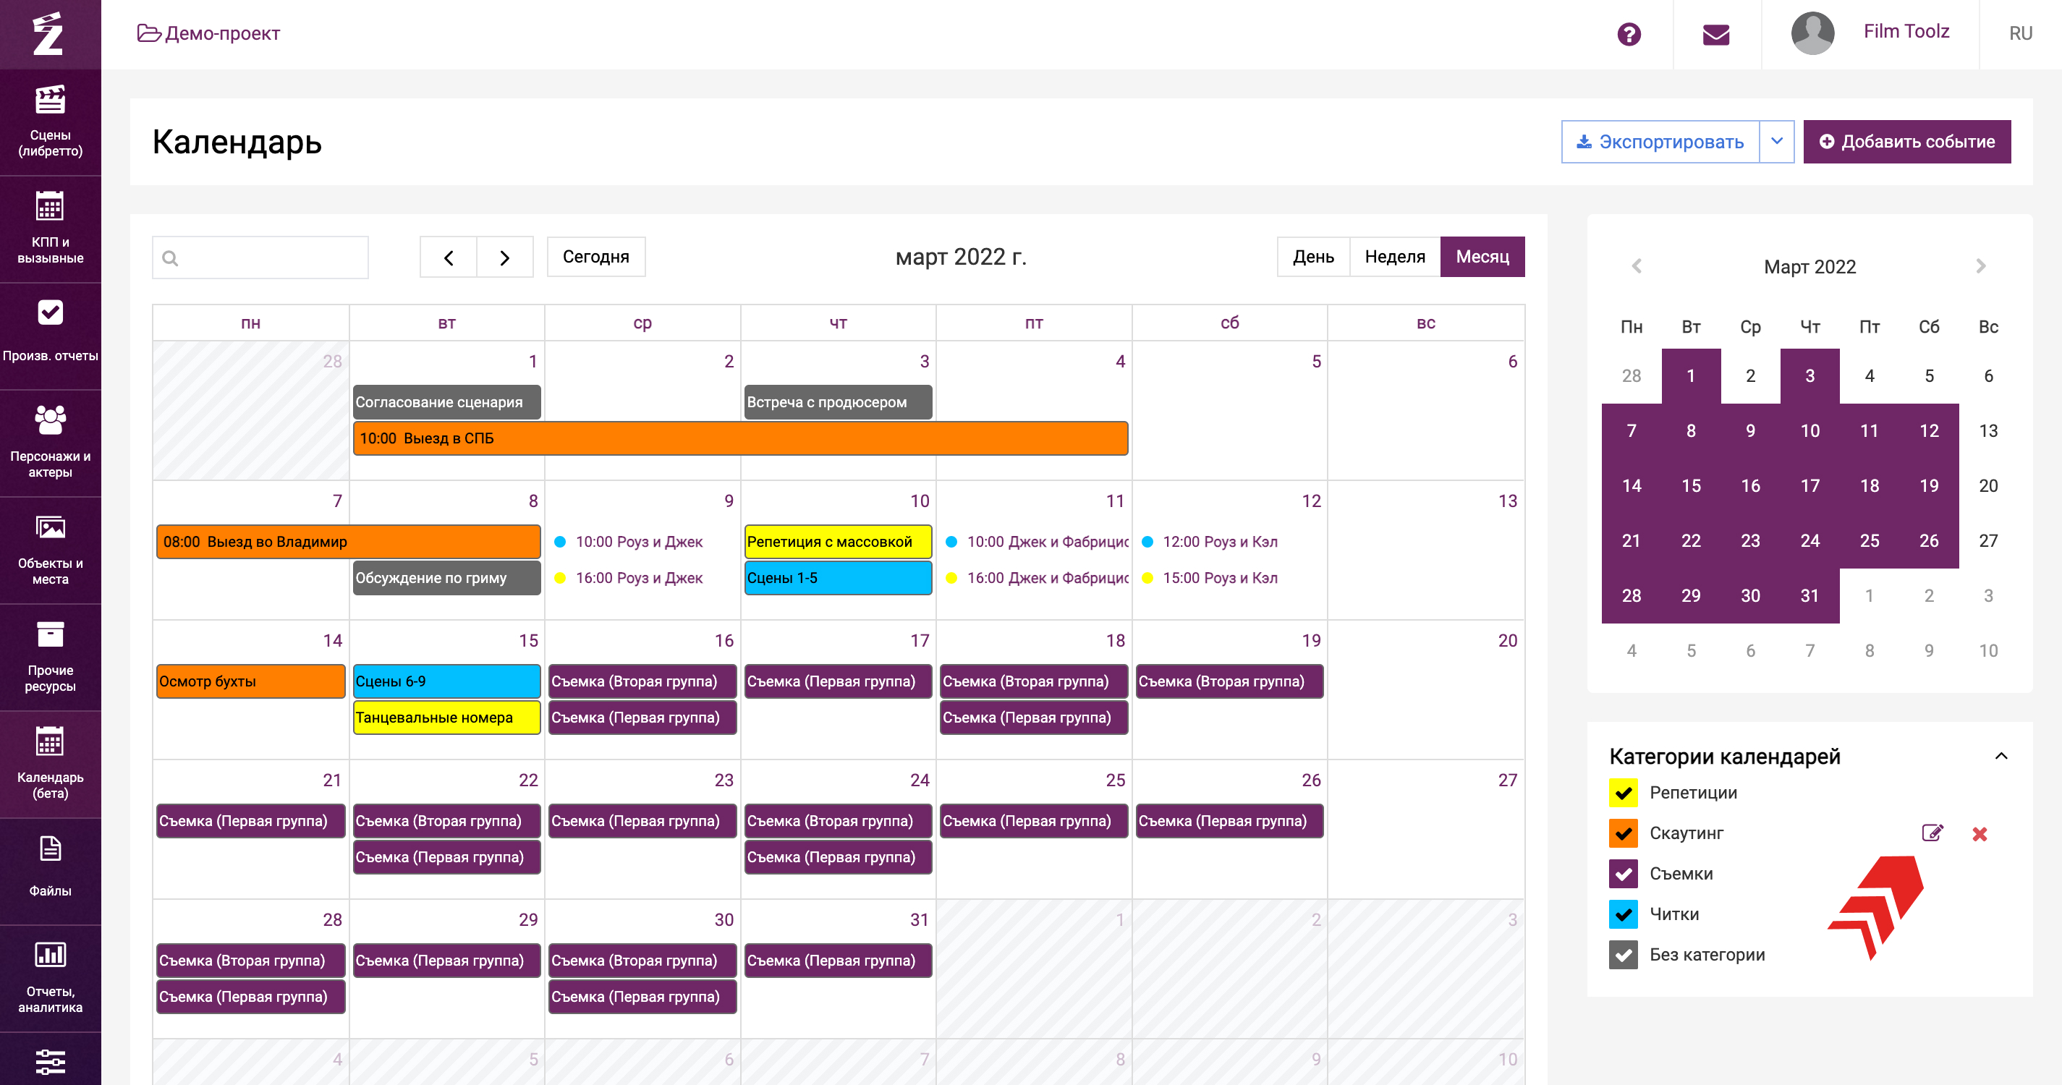The height and width of the screenshot is (1085, 2062).
Task: Open Отчеты, аналитика chart sidebar icon
Action: click(x=50, y=955)
